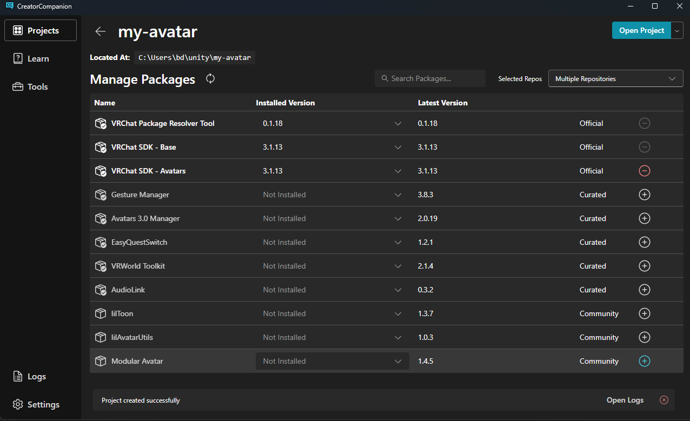Open version dropdown for EasyQuestSwitch
The width and height of the screenshot is (690, 421).
point(332,242)
